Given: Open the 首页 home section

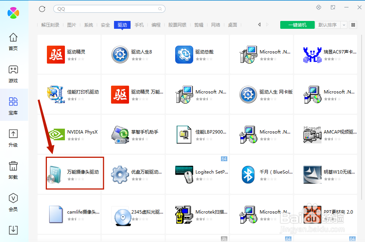Looking at the screenshot, I should pos(13,42).
